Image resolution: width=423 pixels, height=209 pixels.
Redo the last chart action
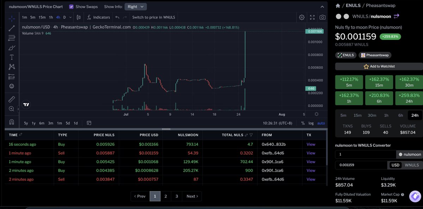click(125, 17)
